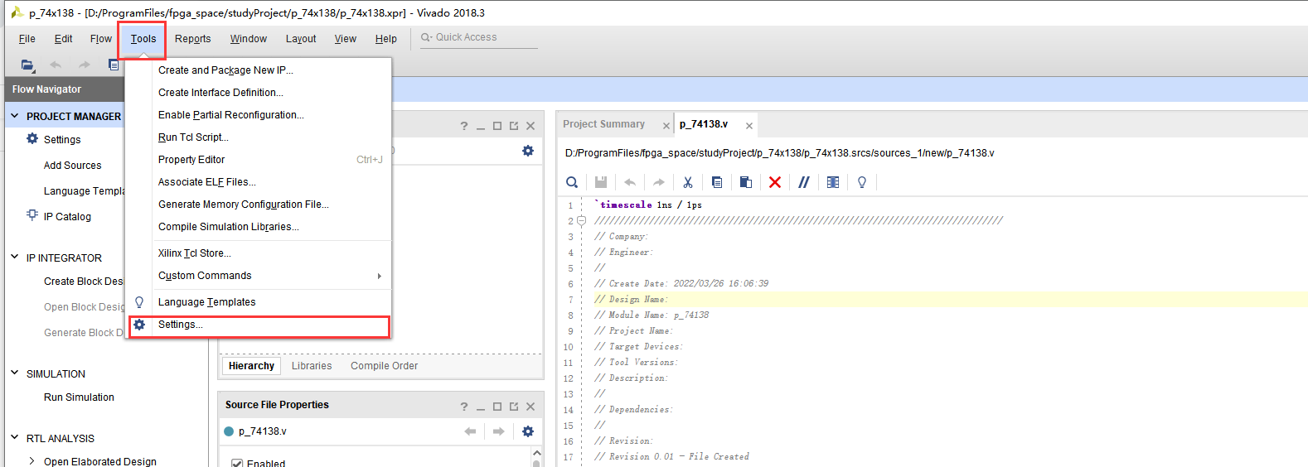Choose Run Tcl Script... menu entry
Viewport: 1308px width, 467px height.
tap(258, 137)
